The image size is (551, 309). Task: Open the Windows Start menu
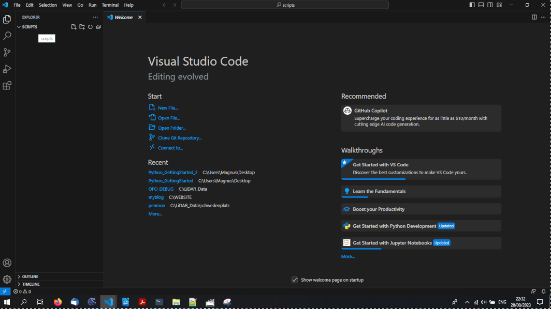click(x=7, y=302)
